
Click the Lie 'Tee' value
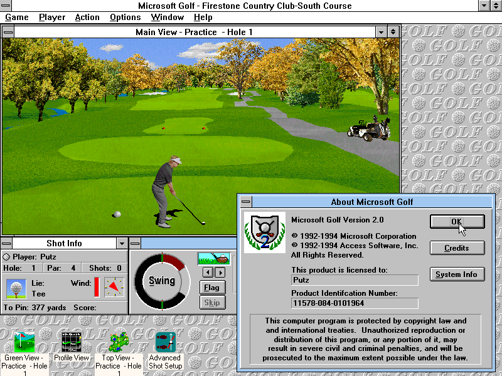(x=38, y=294)
